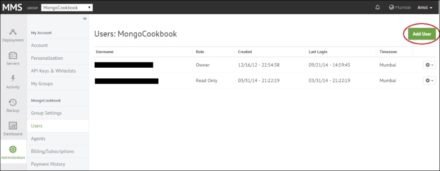The image size is (440, 171).
Task: Click the globe icon beside Mumbai
Action: [x=392, y=7]
